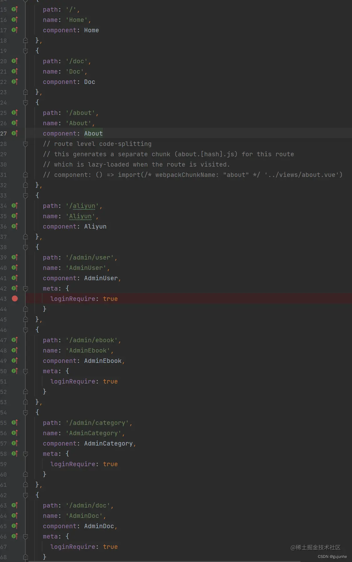Click gutter icon beside name 'AdminCategory'

coord(15,433)
